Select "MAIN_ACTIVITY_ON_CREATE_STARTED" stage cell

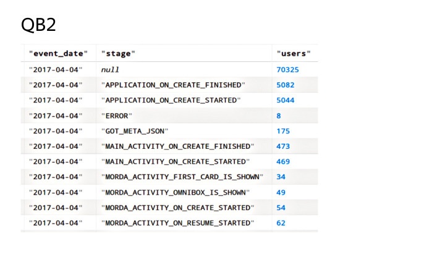[176, 161]
